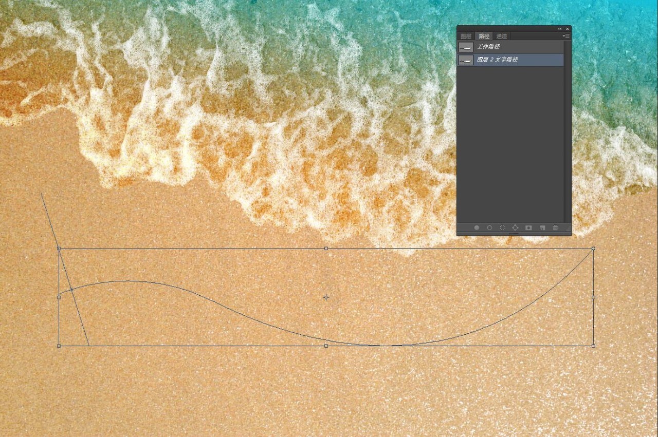Make work path from selection icon
Screen dimensions: 658x437
[515, 227]
